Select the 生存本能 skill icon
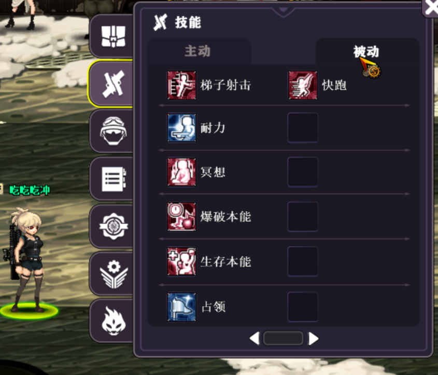The image size is (438, 375). [181, 261]
